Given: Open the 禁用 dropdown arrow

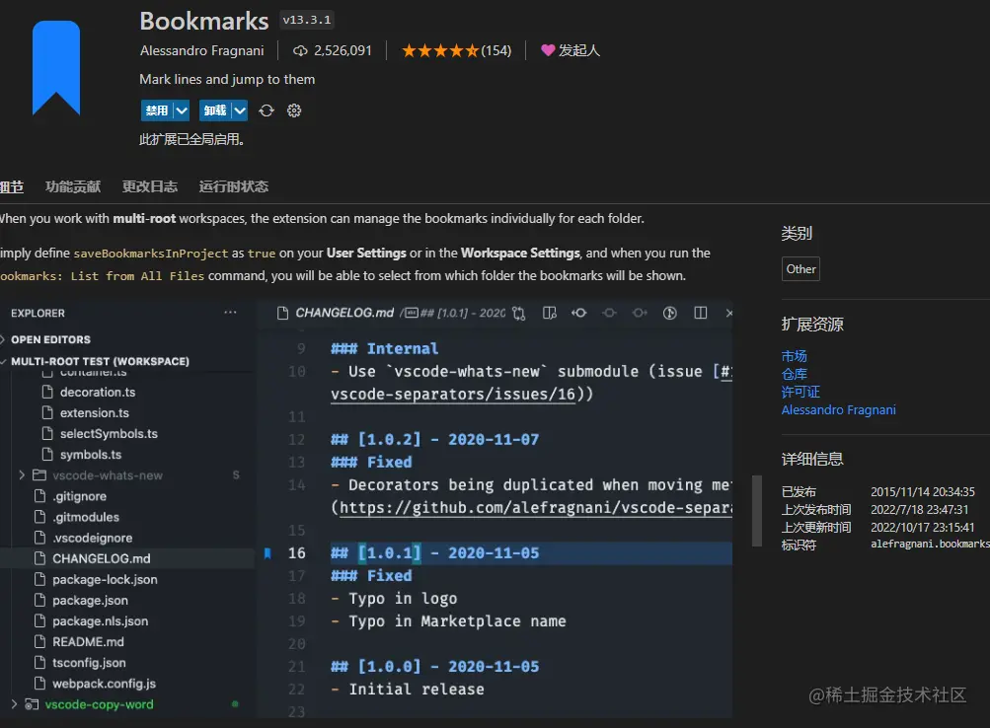Looking at the screenshot, I should pyautogui.click(x=182, y=111).
